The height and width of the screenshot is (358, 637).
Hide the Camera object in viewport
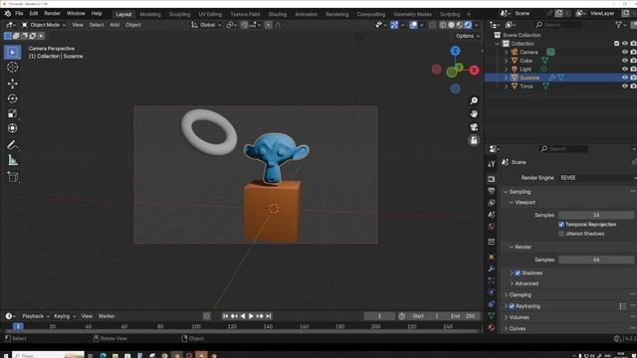(625, 52)
